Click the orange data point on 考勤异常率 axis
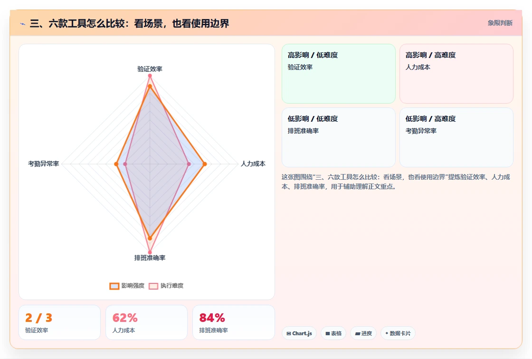The image size is (532, 359). [116, 164]
